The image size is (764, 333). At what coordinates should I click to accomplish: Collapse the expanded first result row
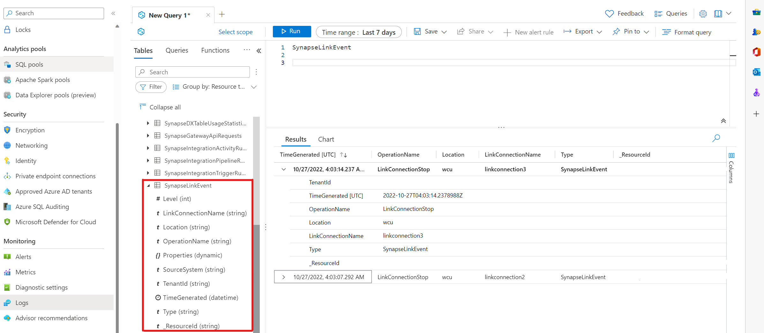click(283, 169)
